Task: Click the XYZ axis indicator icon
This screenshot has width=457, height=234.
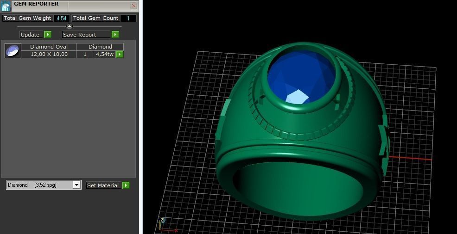Action: [x=167, y=225]
